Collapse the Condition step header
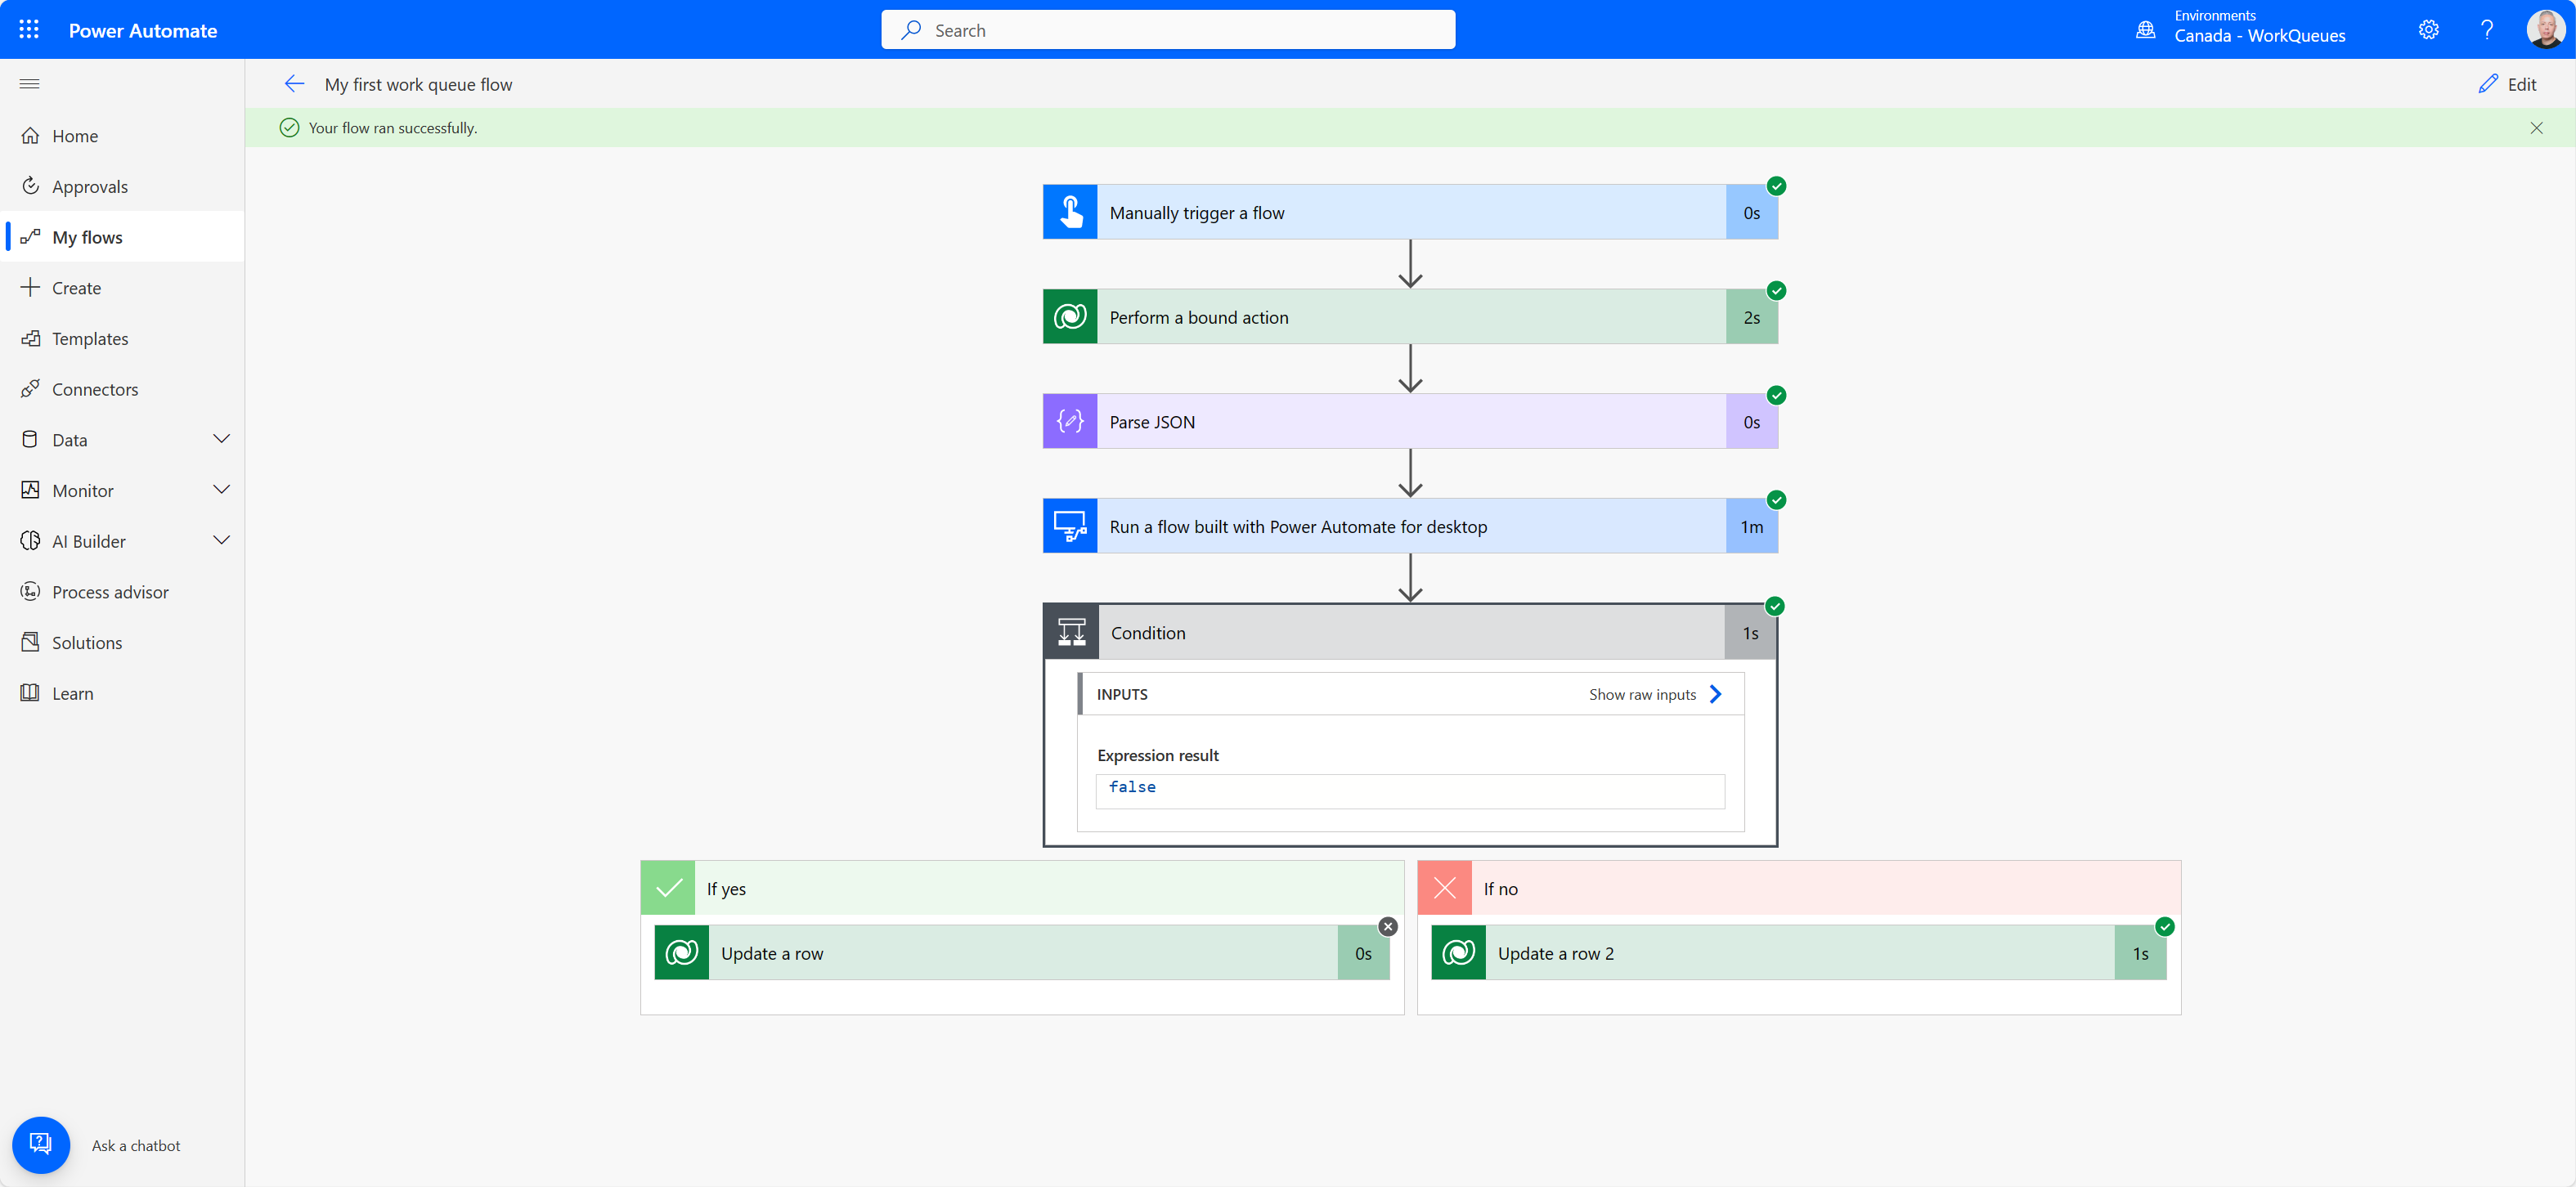 tap(1410, 632)
